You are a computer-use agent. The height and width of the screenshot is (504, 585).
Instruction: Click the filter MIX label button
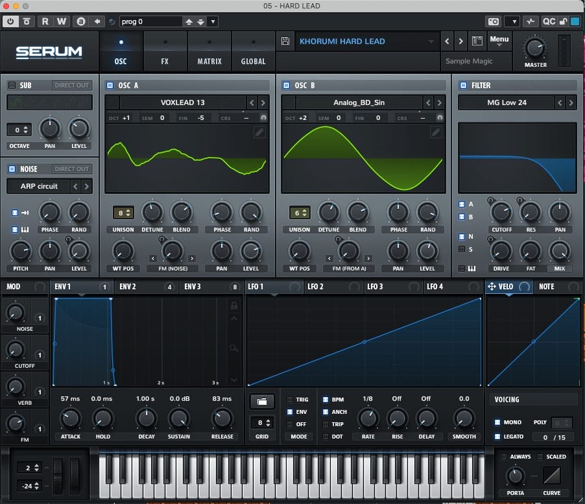coord(559,269)
